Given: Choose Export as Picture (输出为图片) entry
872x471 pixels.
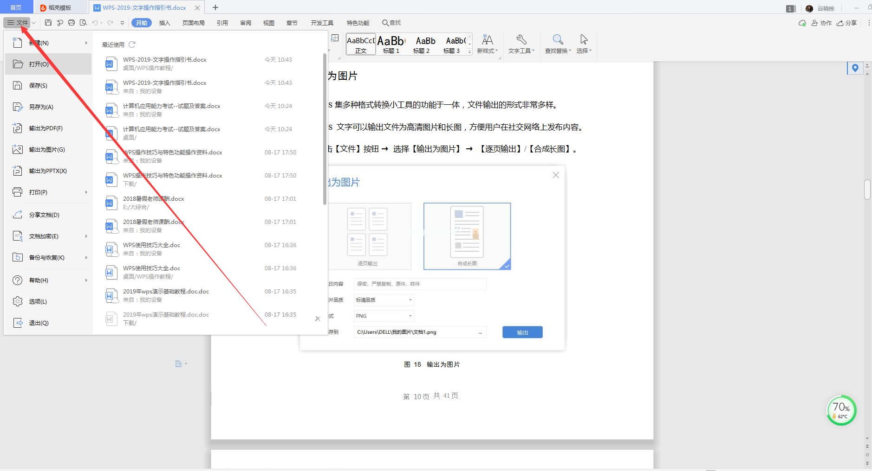Looking at the screenshot, I should pos(48,150).
